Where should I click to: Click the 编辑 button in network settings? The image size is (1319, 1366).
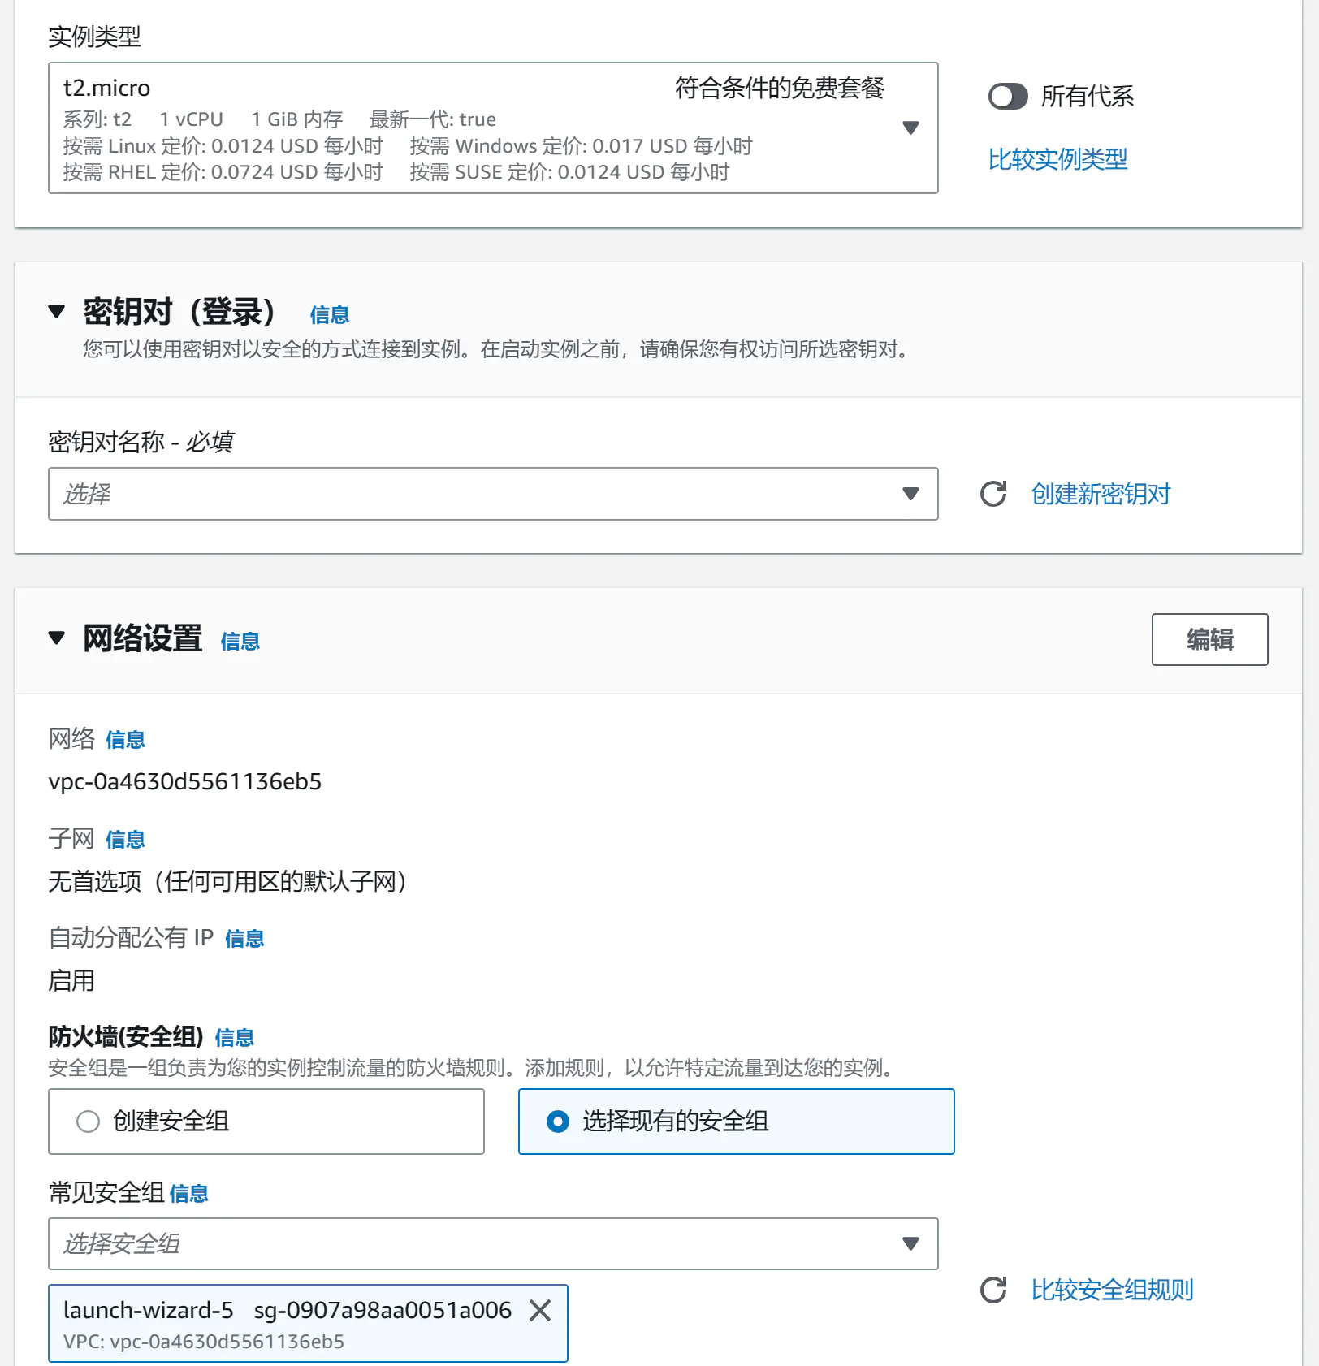pyautogui.click(x=1209, y=639)
